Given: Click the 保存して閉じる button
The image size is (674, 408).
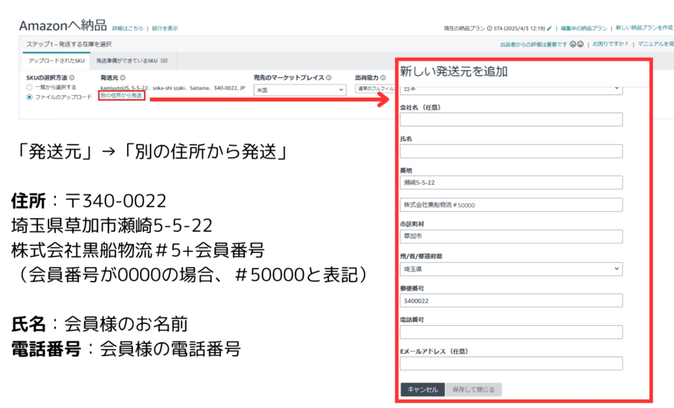Looking at the screenshot, I should pos(474,390).
